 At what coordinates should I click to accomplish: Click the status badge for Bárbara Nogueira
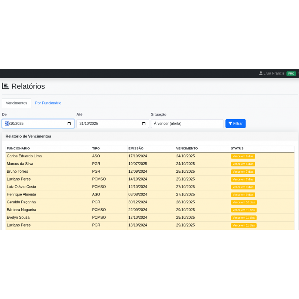pyautogui.click(x=244, y=210)
